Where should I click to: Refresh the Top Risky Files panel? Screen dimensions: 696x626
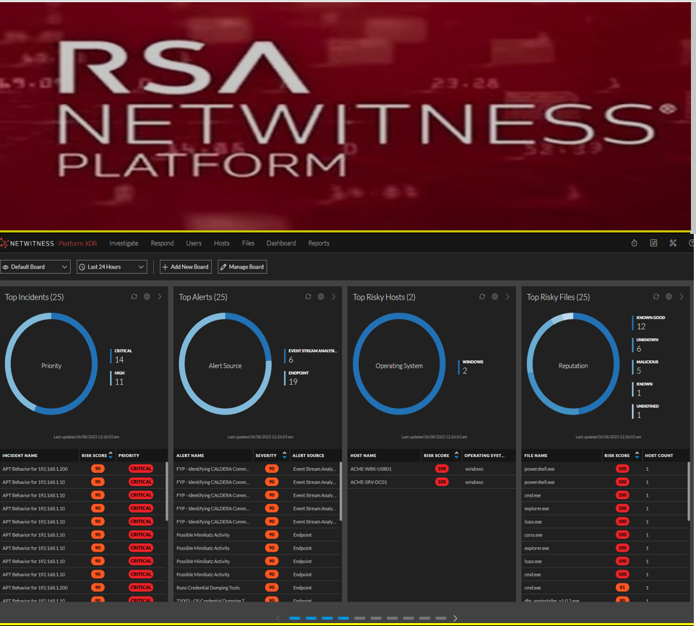(x=656, y=297)
